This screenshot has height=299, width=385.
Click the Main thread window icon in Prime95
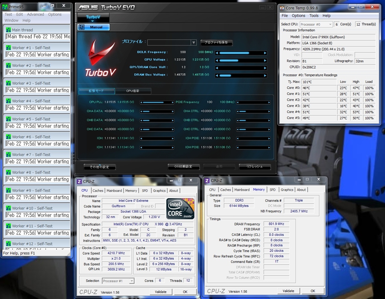point(8,30)
